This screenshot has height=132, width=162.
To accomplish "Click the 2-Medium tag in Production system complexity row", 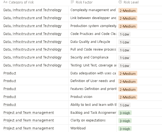I will click(x=128, y=26).
